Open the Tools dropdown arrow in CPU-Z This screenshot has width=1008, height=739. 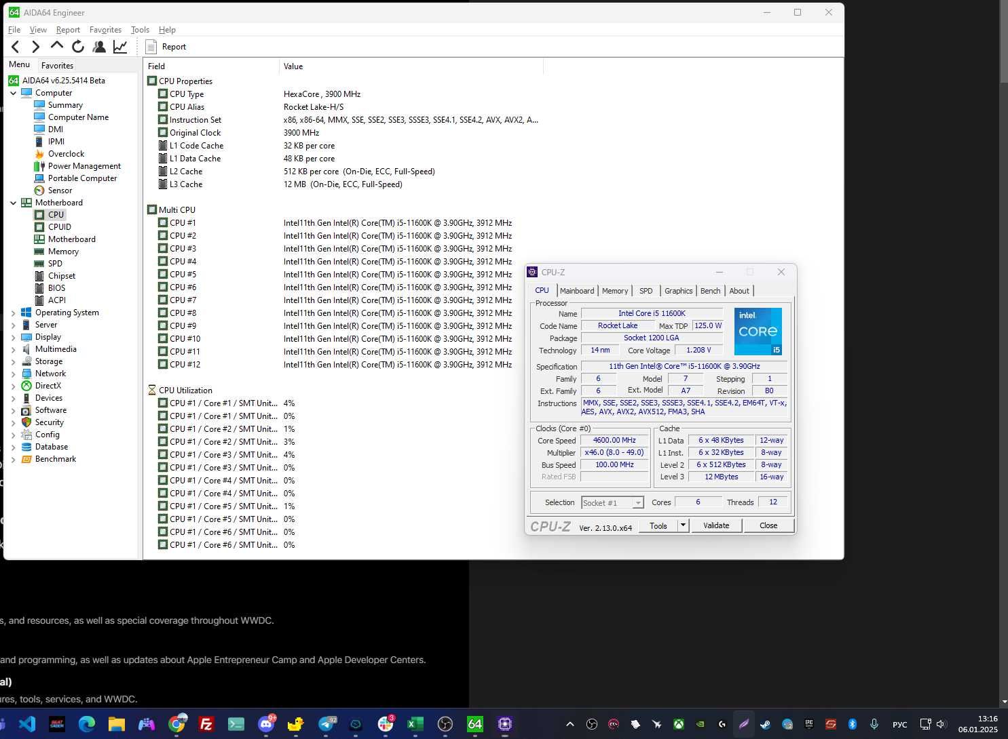(x=683, y=525)
